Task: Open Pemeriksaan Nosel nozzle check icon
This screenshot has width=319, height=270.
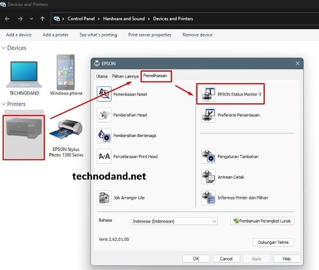Action: 104,94
